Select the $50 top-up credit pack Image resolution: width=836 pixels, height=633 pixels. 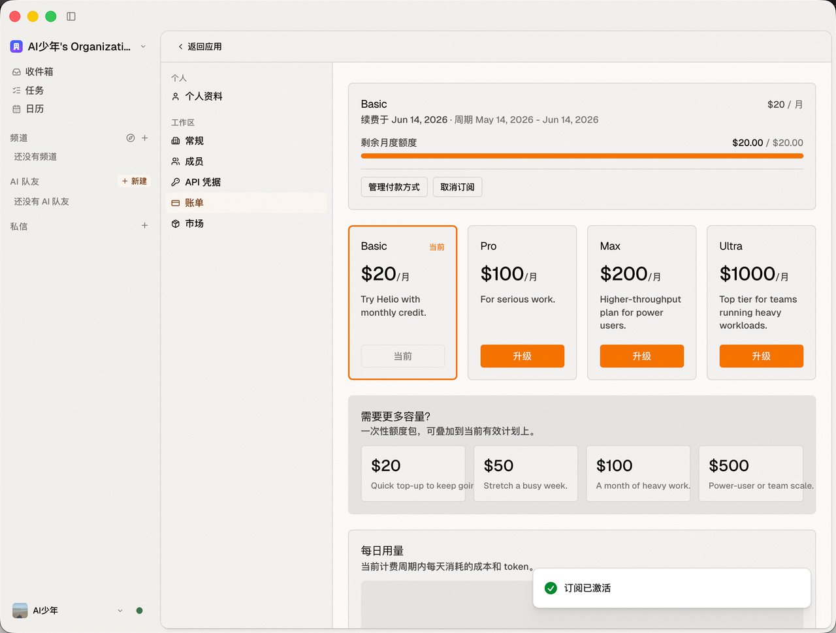(526, 474)
